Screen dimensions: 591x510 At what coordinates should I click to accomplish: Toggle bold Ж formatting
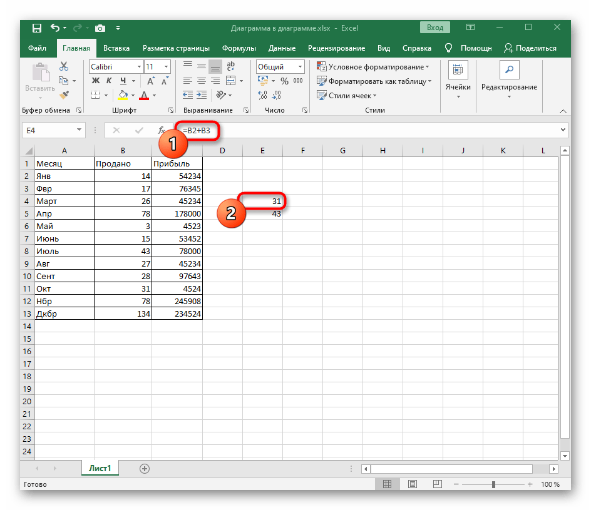(x=96, y=81)
